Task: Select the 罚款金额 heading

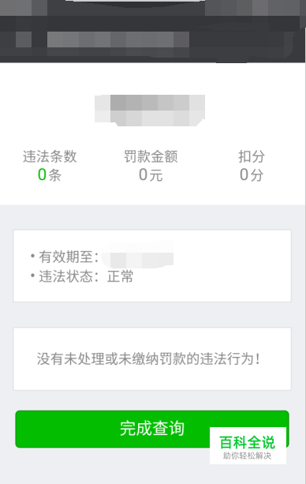Action: coord(151,156)
